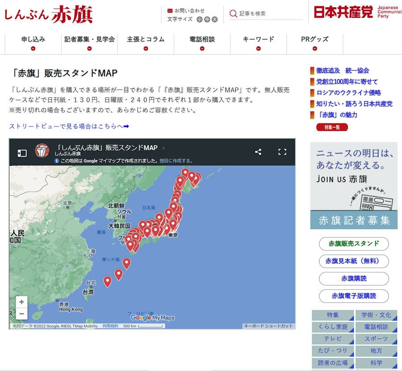Open the たび・つり category tab

pyautogui.click(x=333, y=351)
